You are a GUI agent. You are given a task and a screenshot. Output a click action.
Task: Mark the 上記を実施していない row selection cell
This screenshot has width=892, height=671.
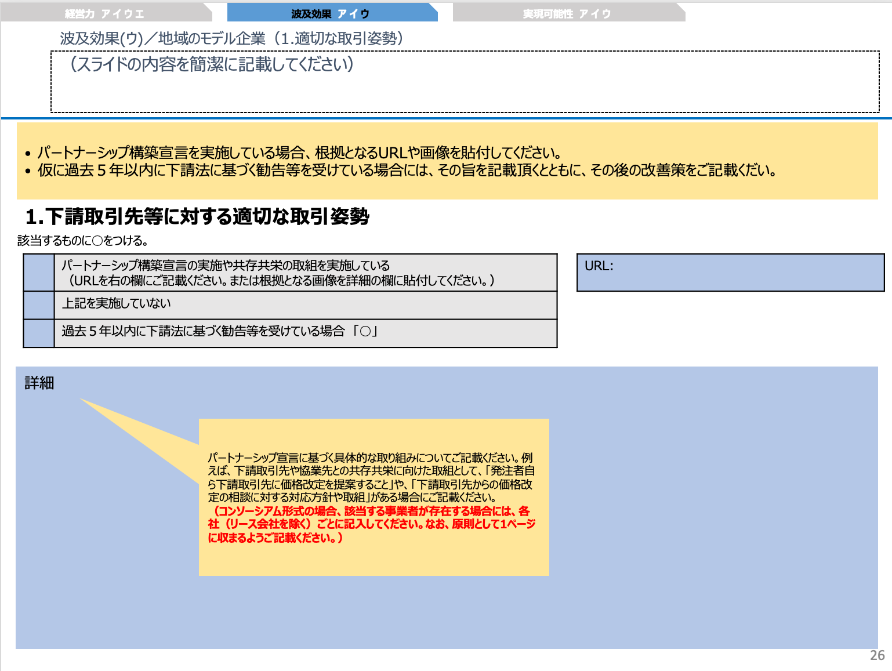(37, 304)
